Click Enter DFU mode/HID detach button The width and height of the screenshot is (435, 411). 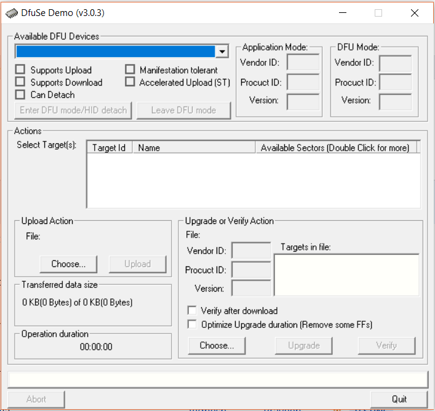click(73, 110)
